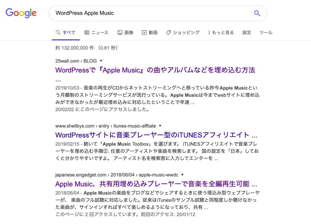Click the www.shellbys.com › entry breadcrumb
Viewport: 311px width, 224px height.
pos(105,126)
